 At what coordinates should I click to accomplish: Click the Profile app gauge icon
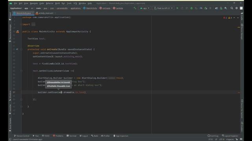coord(201,8)
